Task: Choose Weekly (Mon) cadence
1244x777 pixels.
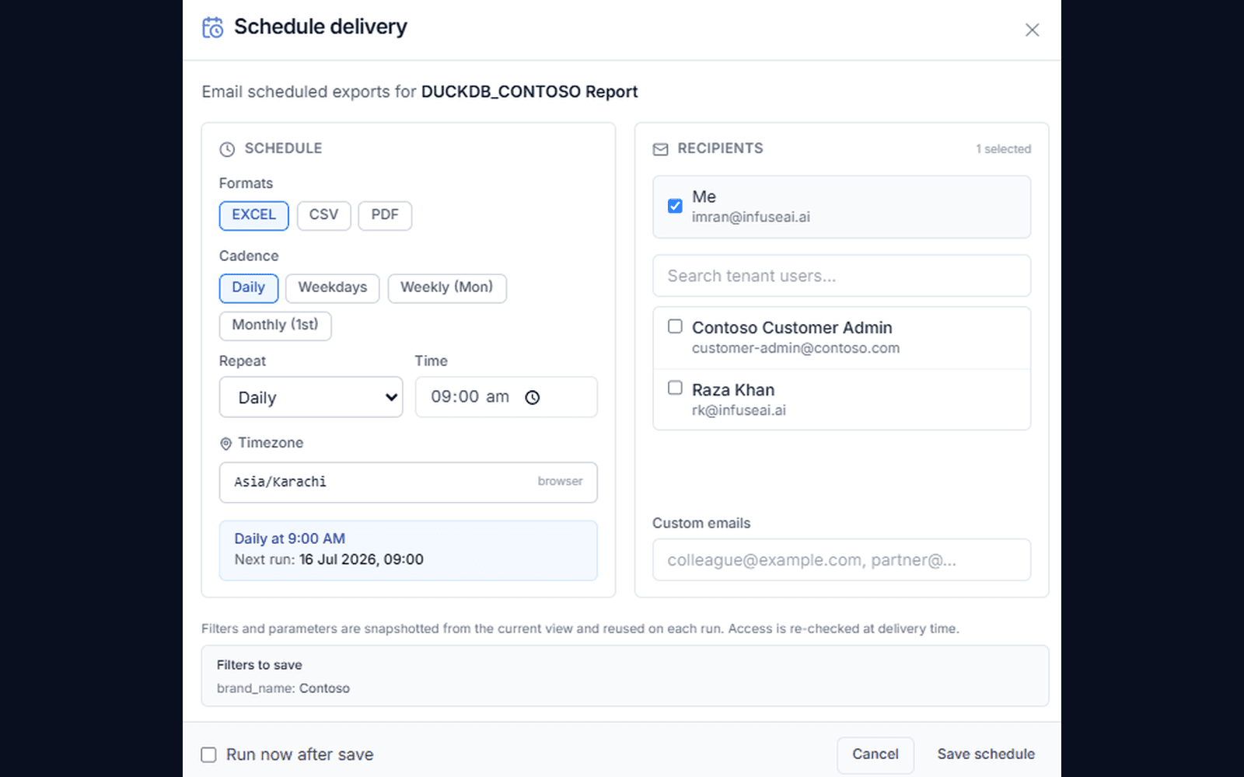Action: pyautogui.click(x=447, y=287)
